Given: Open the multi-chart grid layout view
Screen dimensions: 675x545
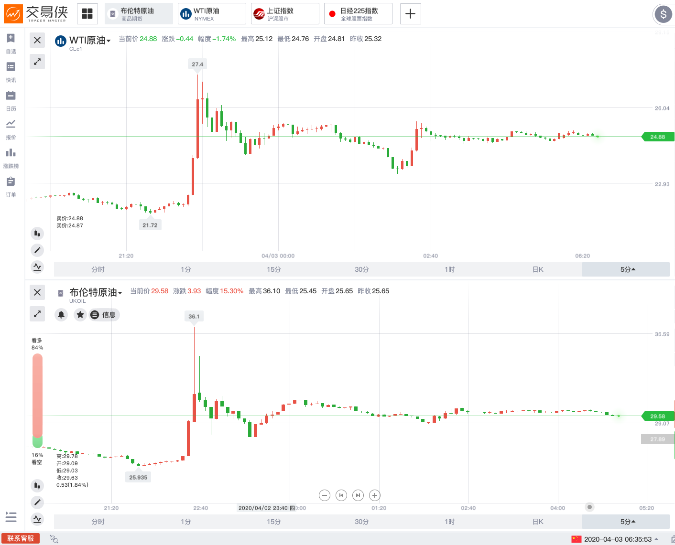Looking at the screenshot, I should 87,14.
